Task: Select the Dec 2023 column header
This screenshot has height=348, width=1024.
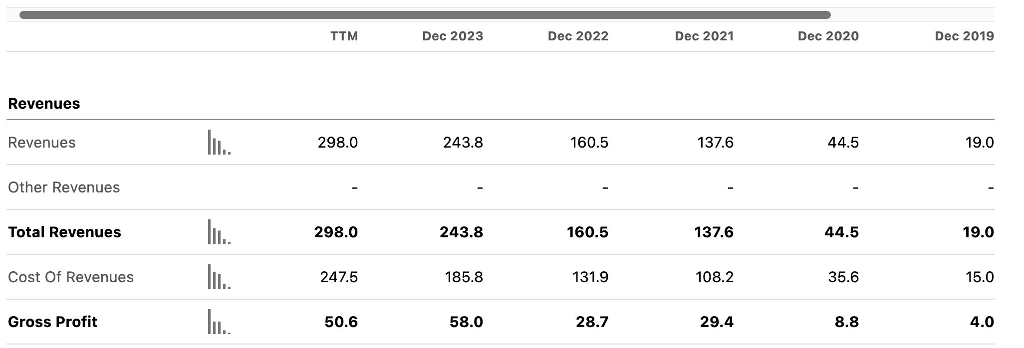Action: pos(453,36)
